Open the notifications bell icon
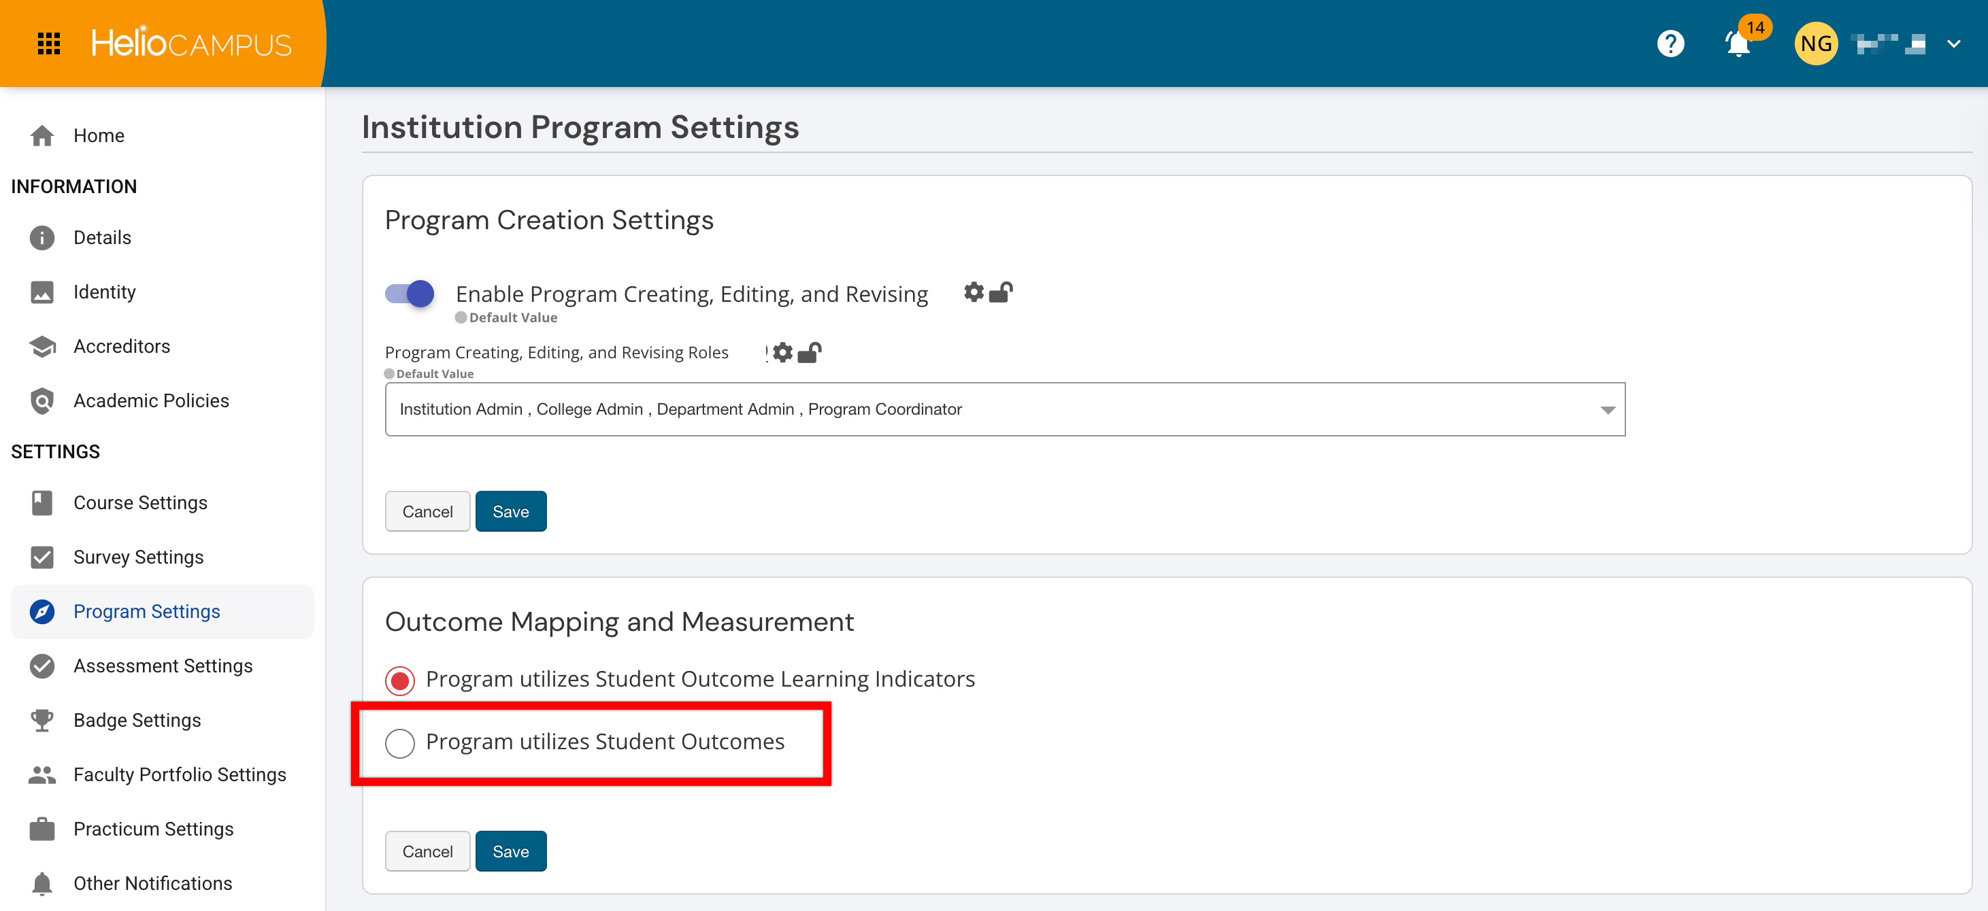The image size is (1988, 911). (1738, 44)
